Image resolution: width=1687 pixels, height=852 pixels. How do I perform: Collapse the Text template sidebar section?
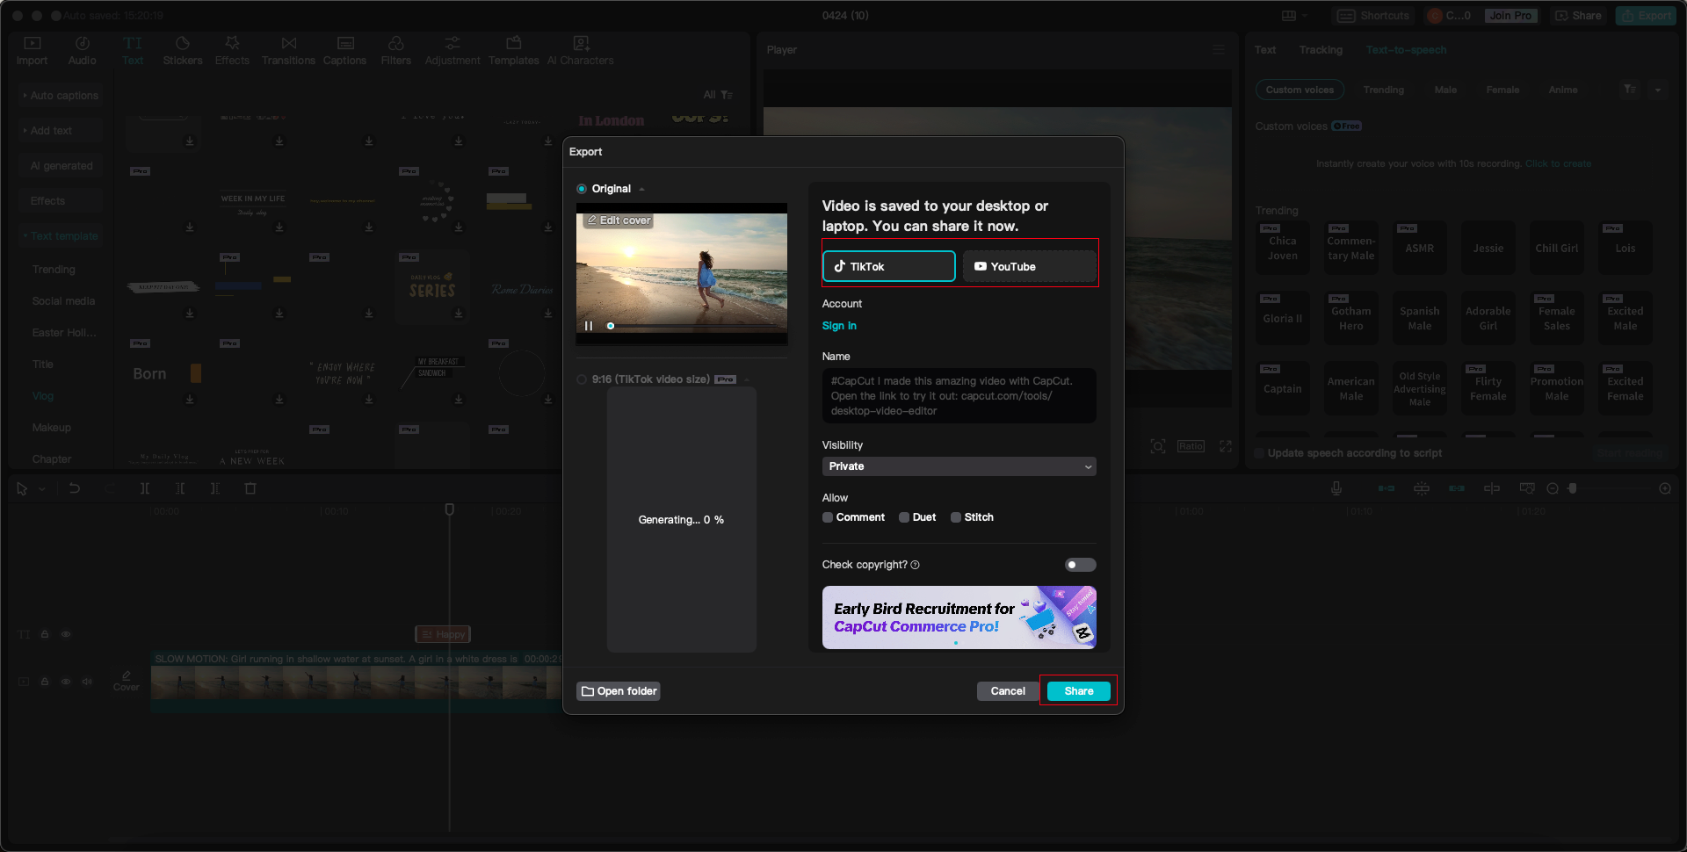click(62, 236)
